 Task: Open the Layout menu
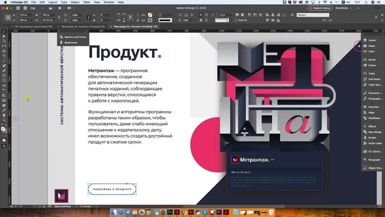[x=52, y=2]
